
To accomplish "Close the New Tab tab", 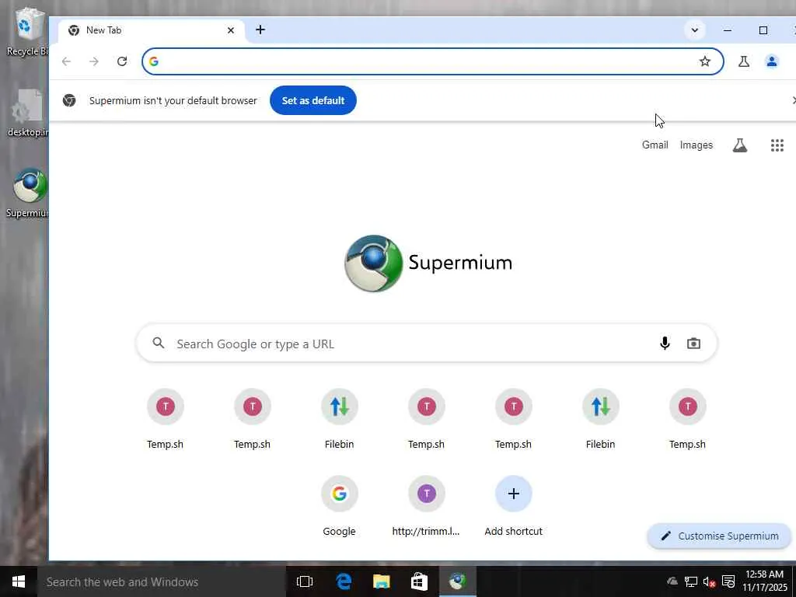I will coord(230,30).
